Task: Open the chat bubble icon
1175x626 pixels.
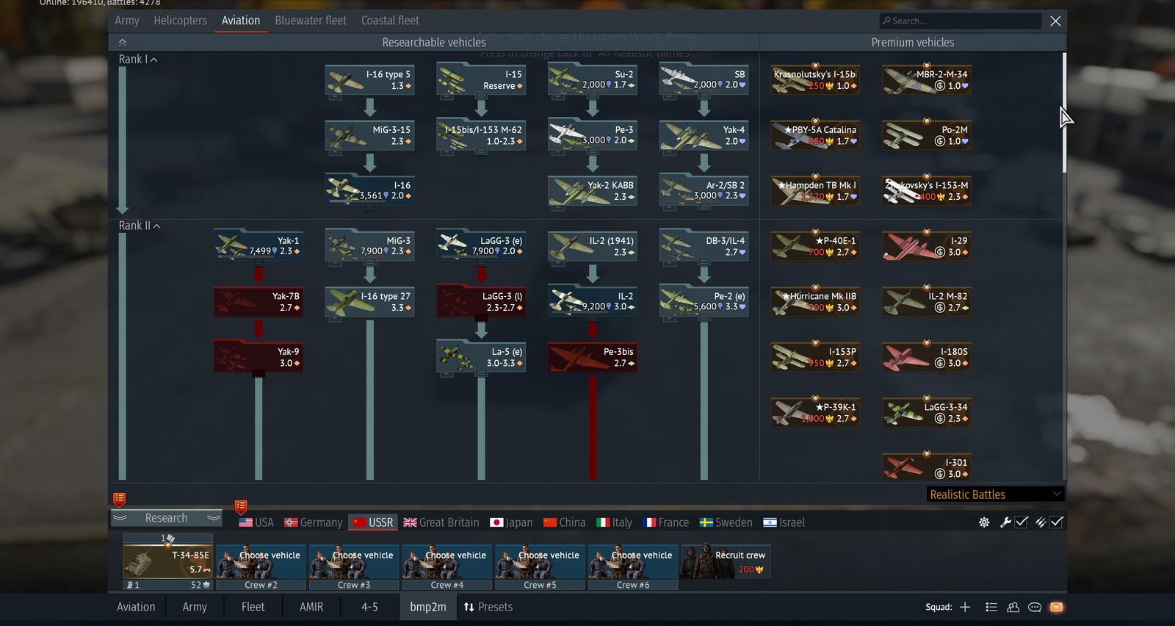Action: [x=1035, y=607]
